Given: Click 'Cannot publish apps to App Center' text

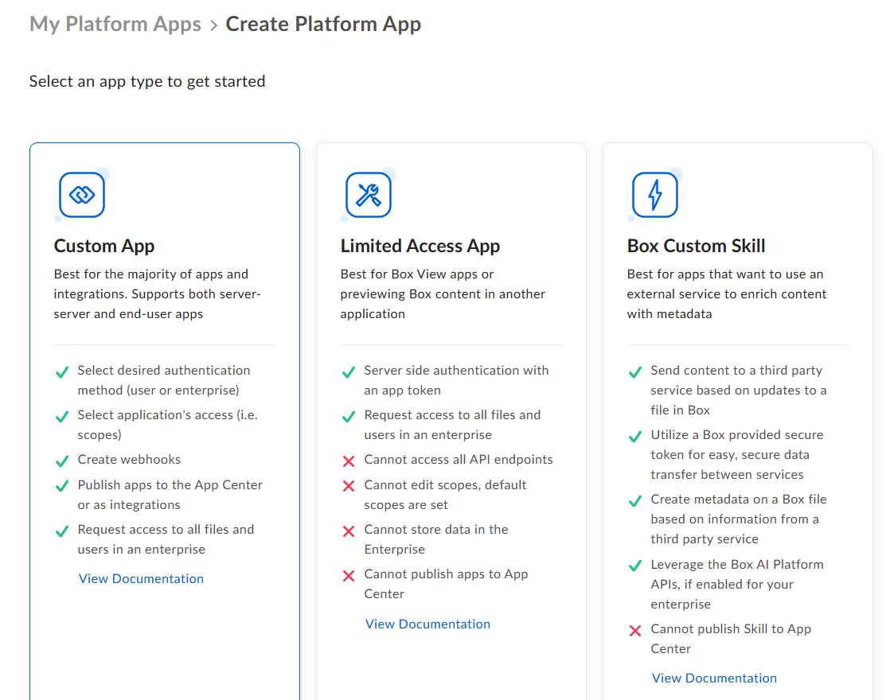Looking at the screenshot, I should pyautogui.click(x=446, y=584).
